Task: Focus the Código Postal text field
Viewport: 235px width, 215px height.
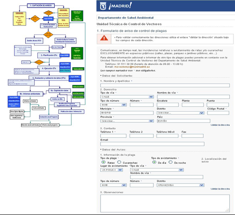Action: (x=218, y=113)
